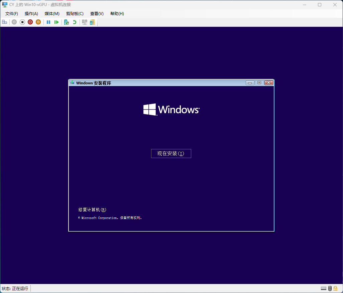Click the yellow lock icon in status bar
The width and height of the screenshot is (343, 293).
335,288
